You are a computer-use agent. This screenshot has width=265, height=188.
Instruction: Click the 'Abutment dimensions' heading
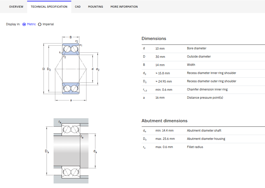tap(164, 121)
